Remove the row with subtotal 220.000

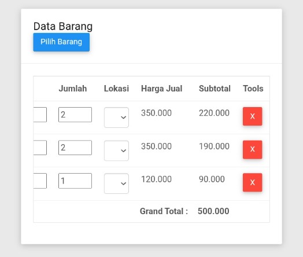pos(252,116)
